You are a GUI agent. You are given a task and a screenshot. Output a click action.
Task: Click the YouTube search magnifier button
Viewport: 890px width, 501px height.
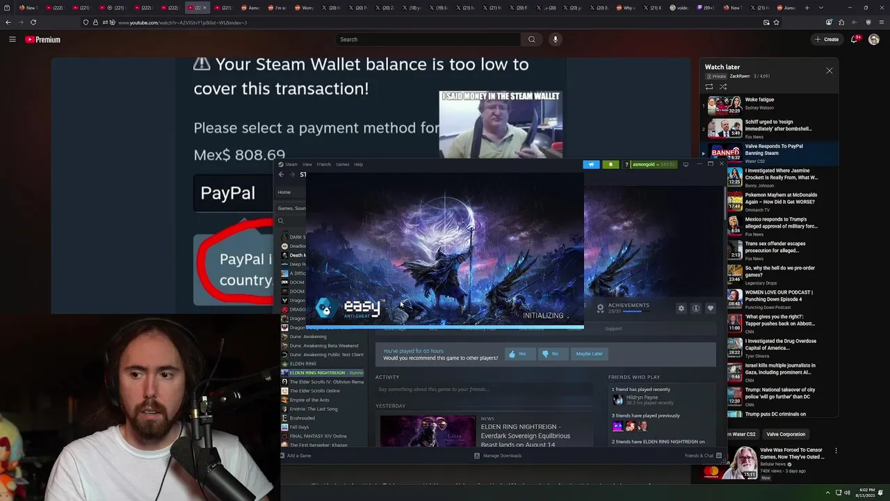532,40
